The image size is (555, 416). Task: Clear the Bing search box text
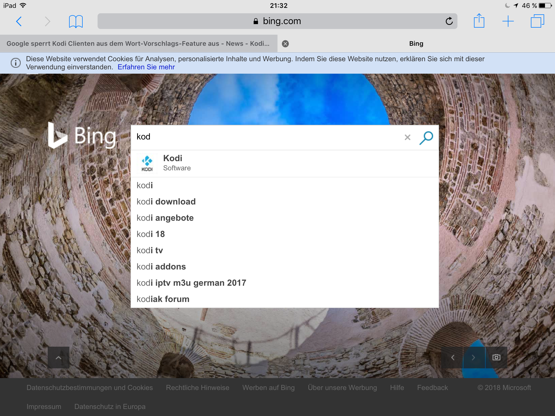point(407,137)
